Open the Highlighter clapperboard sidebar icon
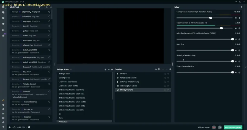The width and height of the screenshot is (247, 130). coord(3,36)
